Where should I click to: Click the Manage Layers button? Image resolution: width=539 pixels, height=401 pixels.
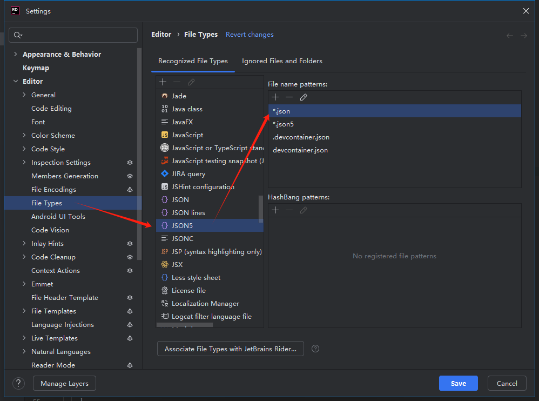(x=64, y=384)
